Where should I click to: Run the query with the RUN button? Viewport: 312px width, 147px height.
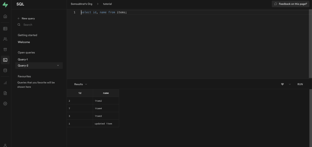tap(300, 84)
